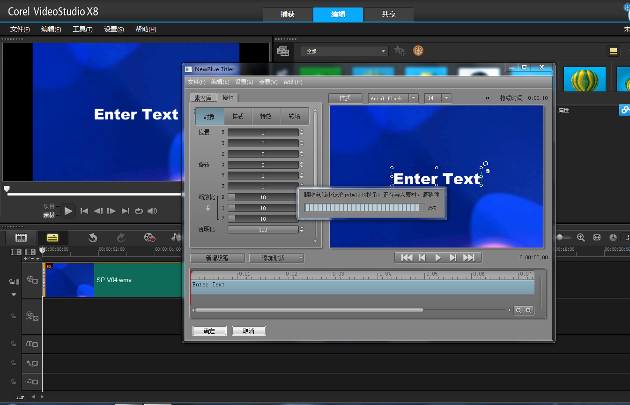Image resolution: width=630 pixels, height=405 pixels.
Task: Toggle lock on title track
Action: [14, 344]
